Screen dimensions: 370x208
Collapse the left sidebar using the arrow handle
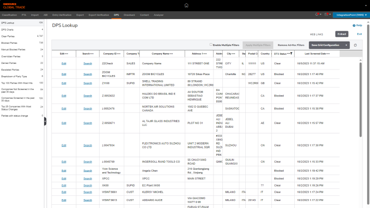[45, 121]
